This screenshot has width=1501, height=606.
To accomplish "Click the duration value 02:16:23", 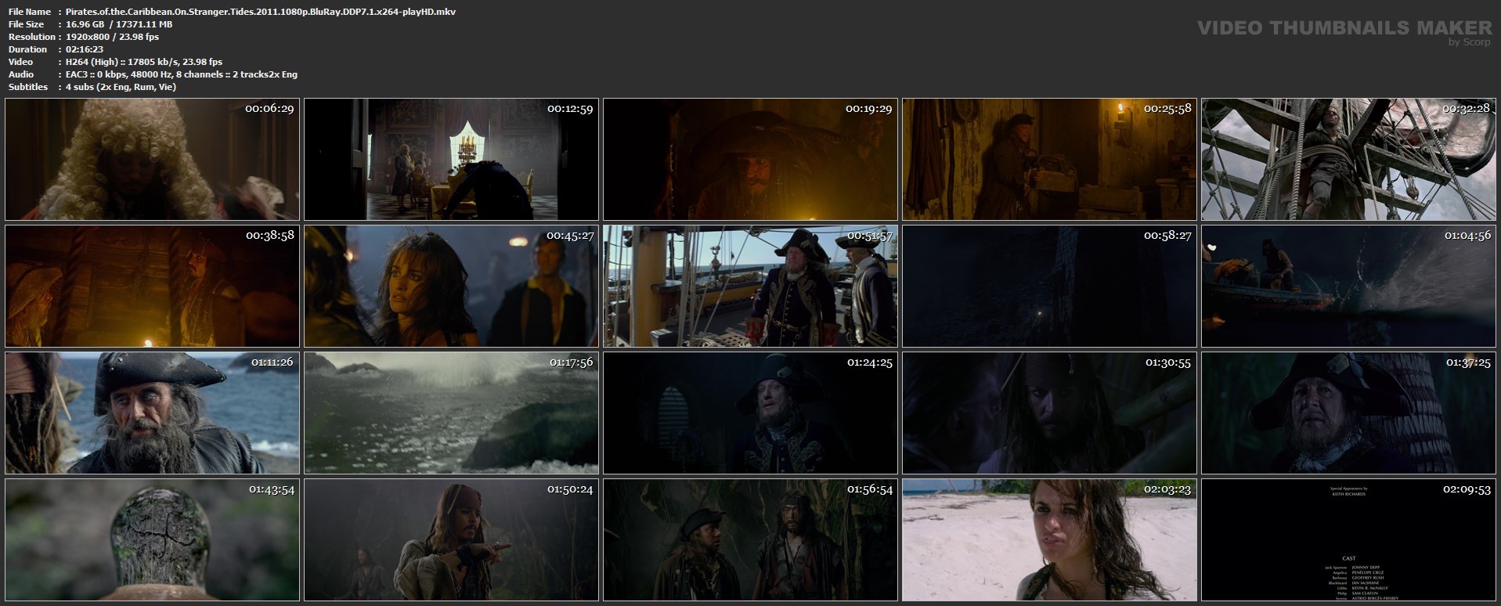I will [85, 49].
